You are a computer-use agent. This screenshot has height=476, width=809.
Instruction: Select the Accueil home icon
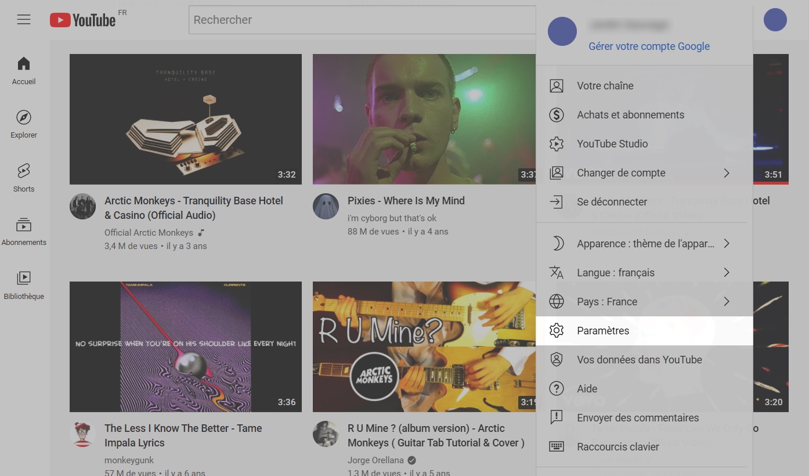pyautogui.click(x=23, y=64)
